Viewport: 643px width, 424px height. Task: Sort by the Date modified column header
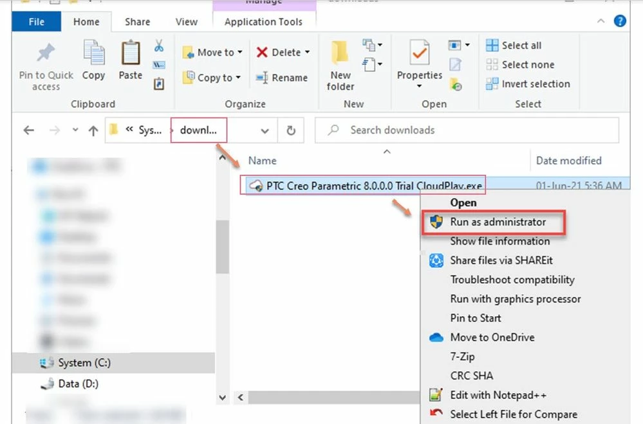point(569,161)
